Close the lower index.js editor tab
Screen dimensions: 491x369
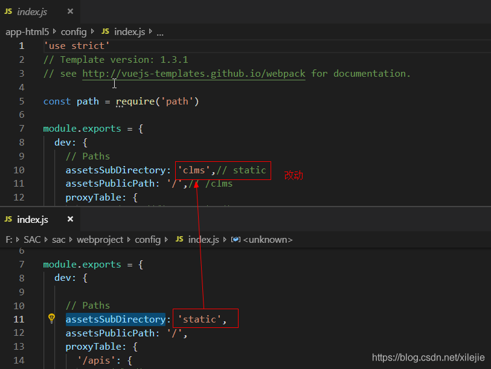[x=71, y=219]
